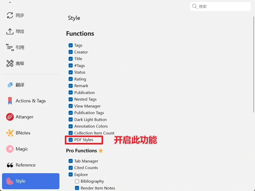Toggle Dark Light Button checkbox

[x=71, y=119]
